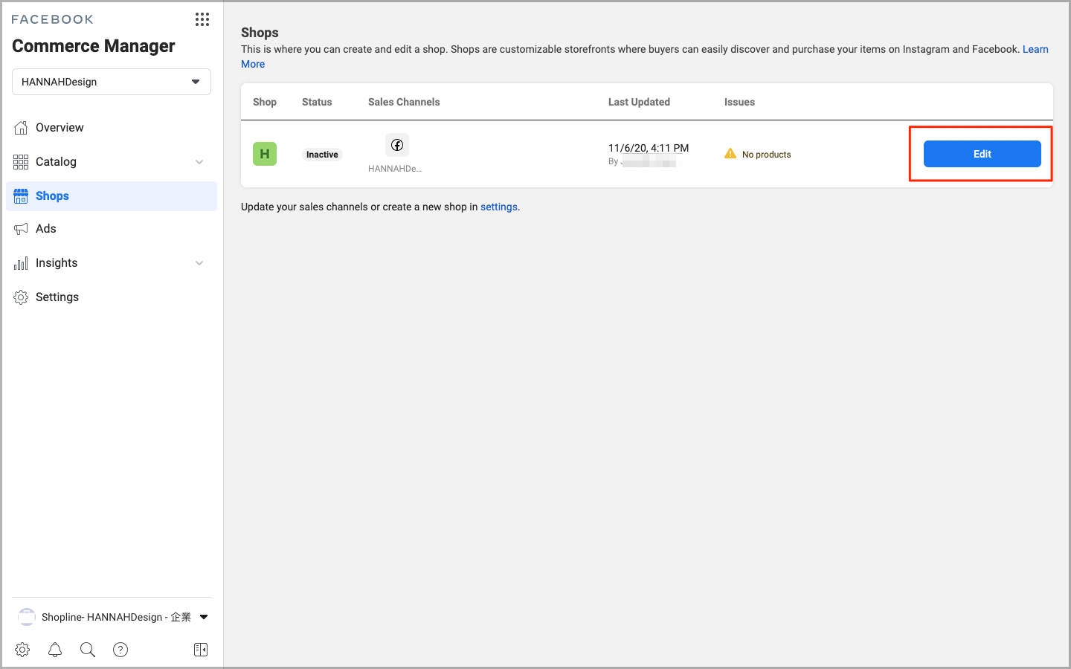Click the Ads megaphone icon
Viewport: 1071px width, 669px height.
tap(21, 229)
